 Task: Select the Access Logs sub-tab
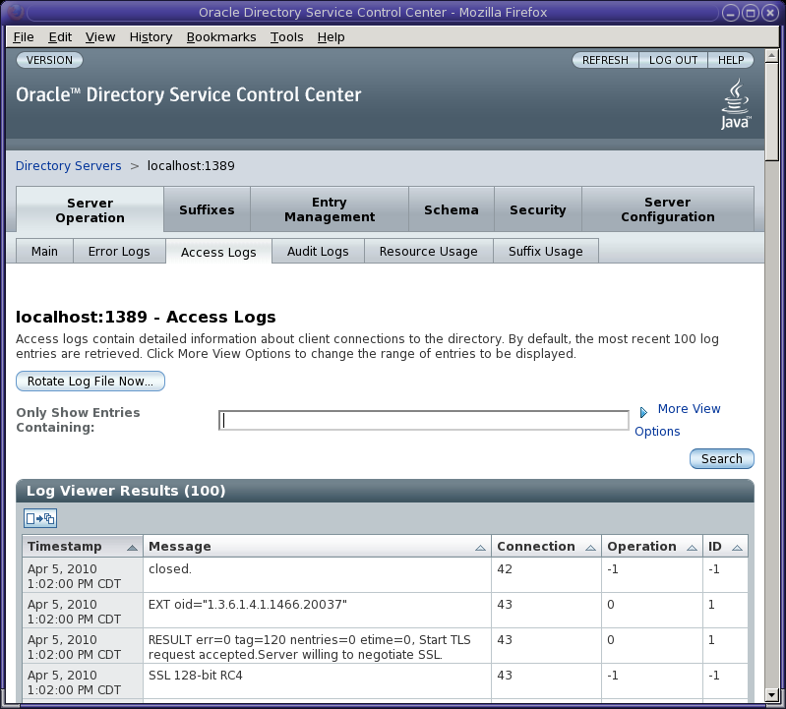[218, 252]
